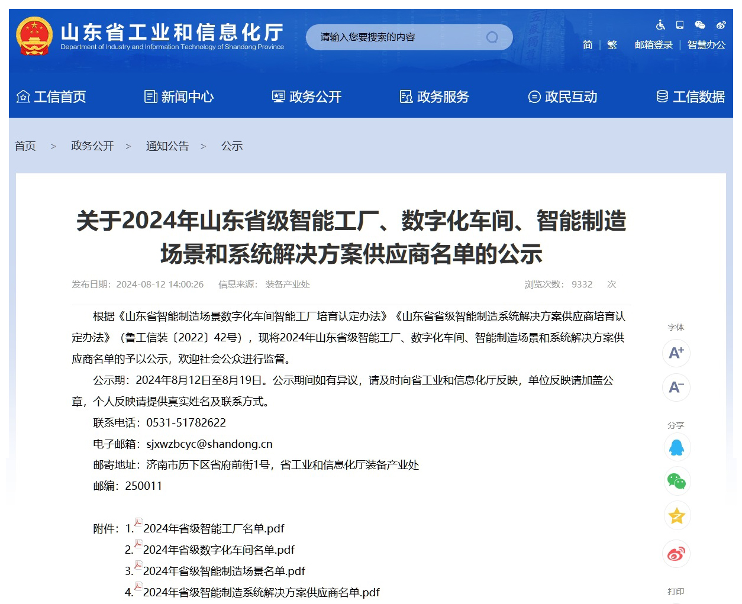Click the search input field

(x=396, y=37)
